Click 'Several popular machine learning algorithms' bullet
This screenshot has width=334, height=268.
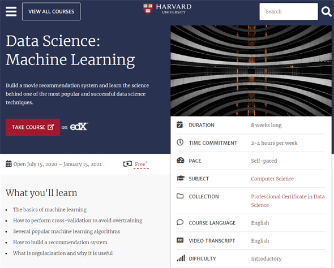tap(66, 231)
